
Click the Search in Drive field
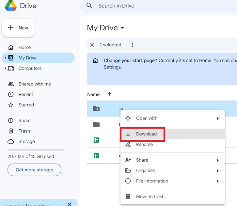tap(159, 6)
